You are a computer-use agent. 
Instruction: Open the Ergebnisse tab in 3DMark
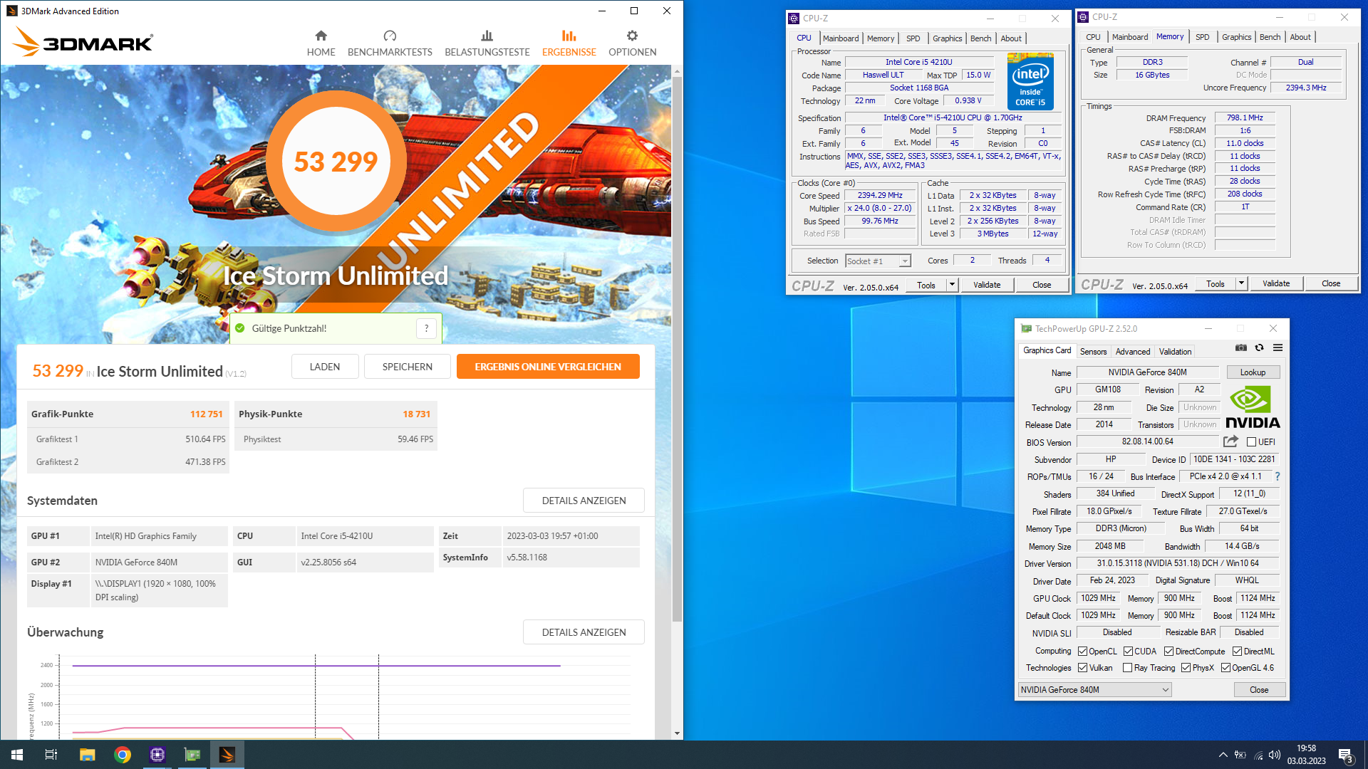tap(569, 43)
